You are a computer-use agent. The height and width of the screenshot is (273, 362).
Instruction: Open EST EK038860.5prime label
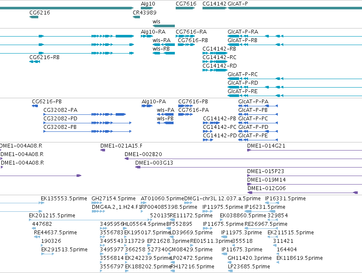(243, 216)
